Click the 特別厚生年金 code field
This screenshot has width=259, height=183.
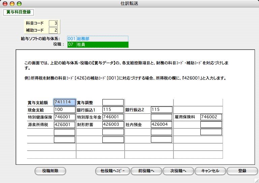pos(113,117)
